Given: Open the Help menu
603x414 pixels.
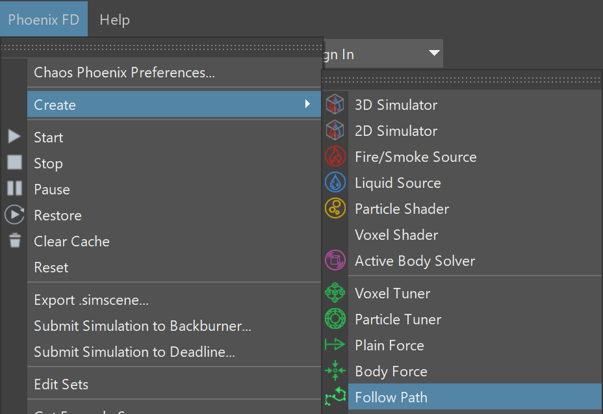Looking at the screenshot, I should coord(114,19).
